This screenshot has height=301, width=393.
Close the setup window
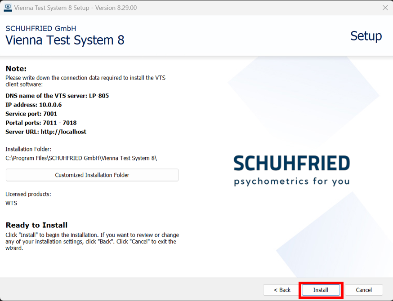(385, 8)
